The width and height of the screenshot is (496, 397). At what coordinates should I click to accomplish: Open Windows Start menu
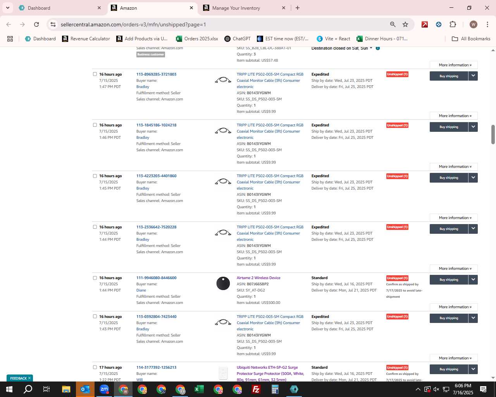[x=9, y=389]
